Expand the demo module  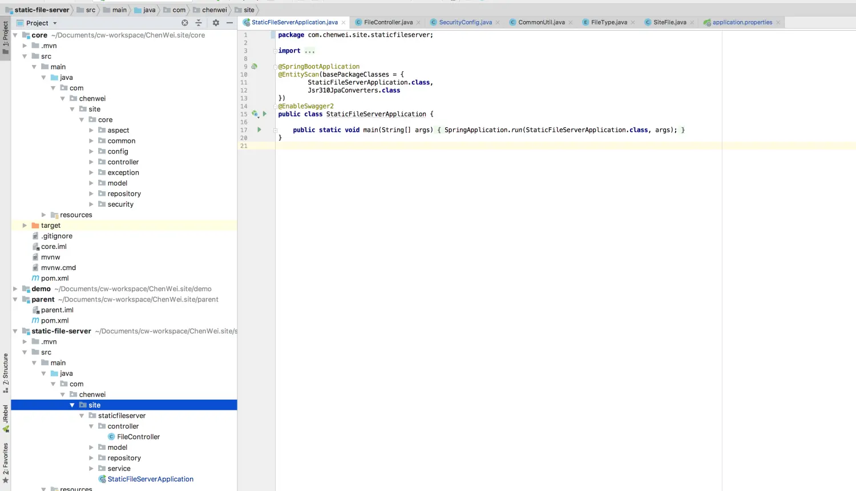[x=15, y=289]
